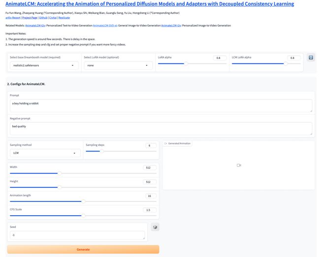This screenshot has height=257, width=325.
Task: Open the Replicate link
Action: coord(64,17)
